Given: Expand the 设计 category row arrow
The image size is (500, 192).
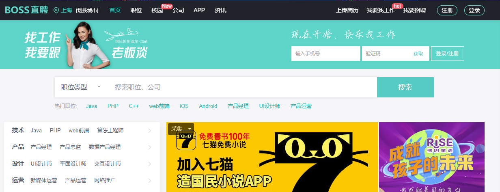Looking at the screenshot, I should pos(149,164).
